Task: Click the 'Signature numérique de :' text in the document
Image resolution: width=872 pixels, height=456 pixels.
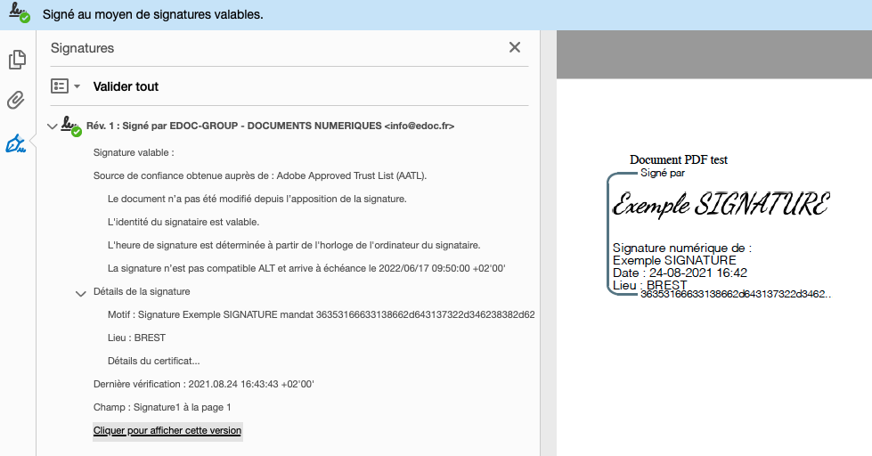Action: (x=681, y=248)
